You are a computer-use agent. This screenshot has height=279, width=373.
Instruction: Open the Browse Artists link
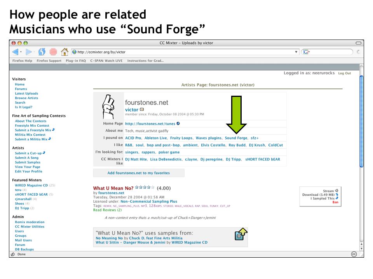coord(26,98)
